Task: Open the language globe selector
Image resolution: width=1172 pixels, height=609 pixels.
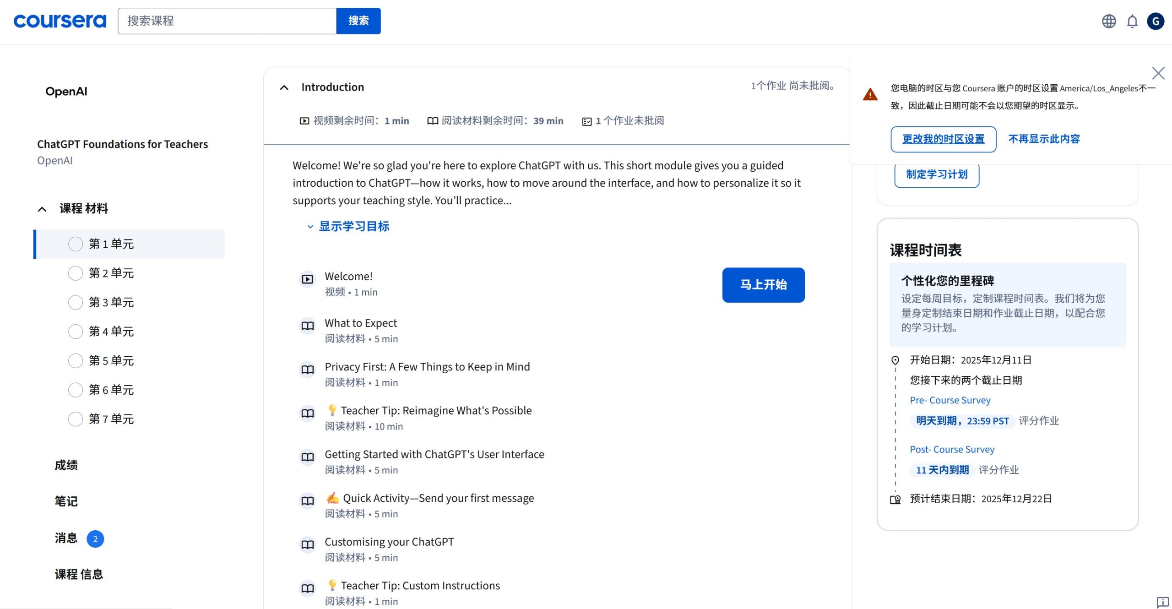Action: coord(1109,21)
